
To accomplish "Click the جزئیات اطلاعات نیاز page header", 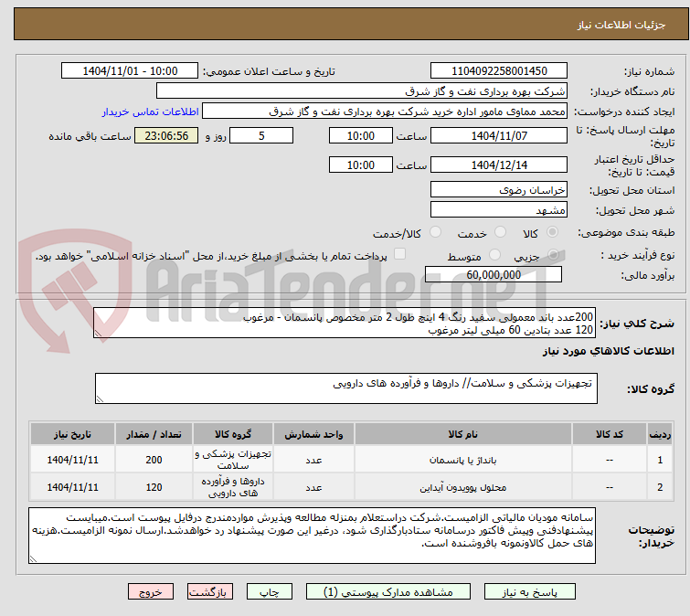I will click(621, 25).
